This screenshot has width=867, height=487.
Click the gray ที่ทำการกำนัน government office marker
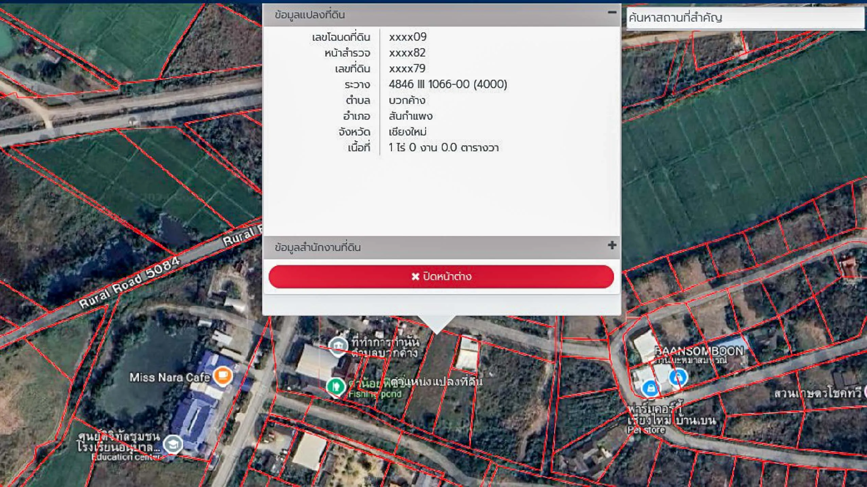pyautogui.click(x=338, y=346)
